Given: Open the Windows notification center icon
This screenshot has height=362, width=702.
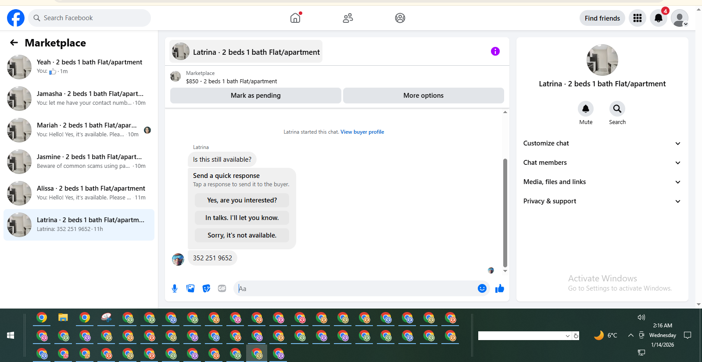Looking at the screenshot, I should coord(688,335).
